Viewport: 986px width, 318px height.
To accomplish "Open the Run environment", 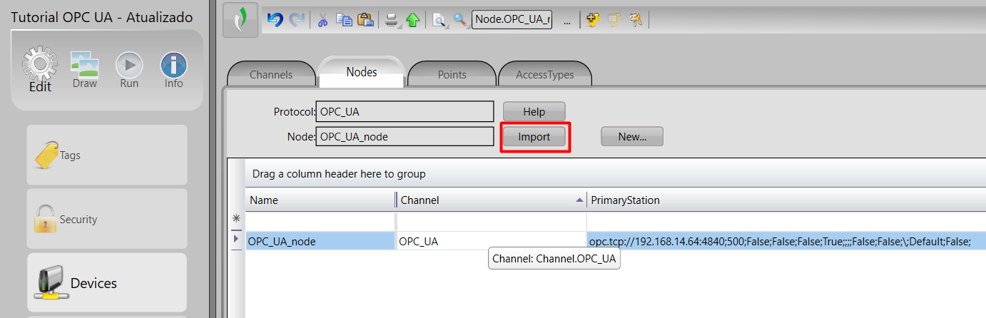I will (x=129, y=71).
